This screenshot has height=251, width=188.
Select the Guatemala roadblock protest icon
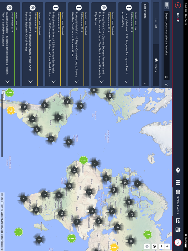point(9,8)
